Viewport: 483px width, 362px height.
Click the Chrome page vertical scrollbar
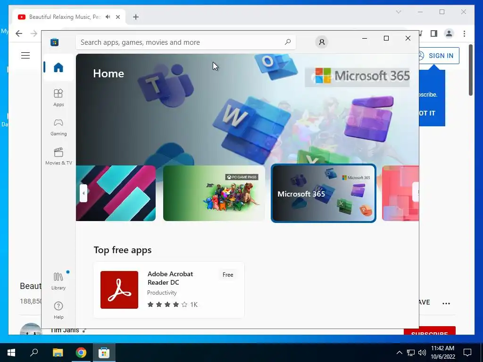click(x=471, y=70)
